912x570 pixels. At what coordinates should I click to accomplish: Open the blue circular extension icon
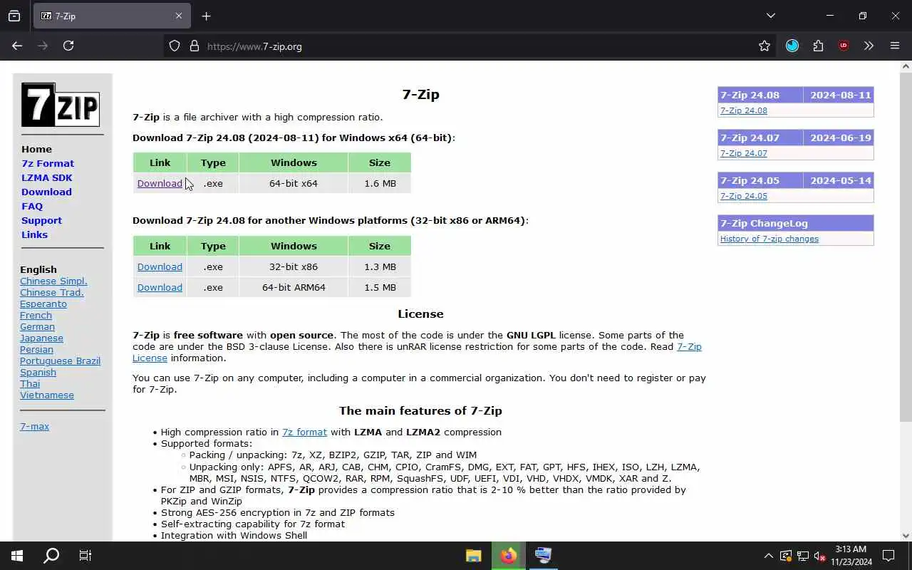click(792, 46)
